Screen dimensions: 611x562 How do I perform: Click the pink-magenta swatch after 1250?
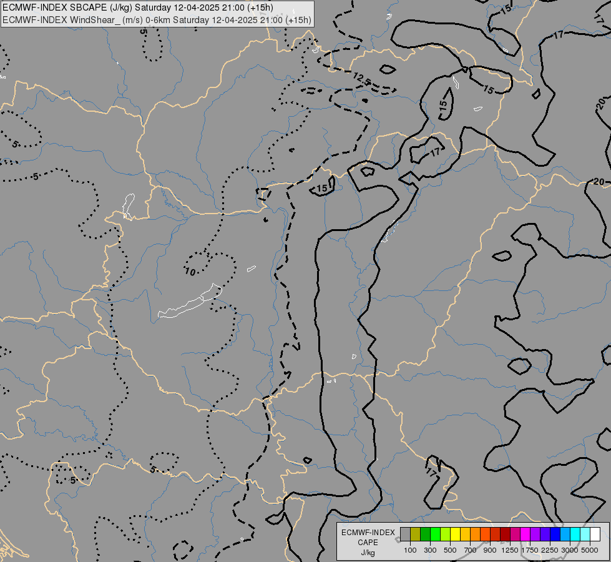coord(515,534)
